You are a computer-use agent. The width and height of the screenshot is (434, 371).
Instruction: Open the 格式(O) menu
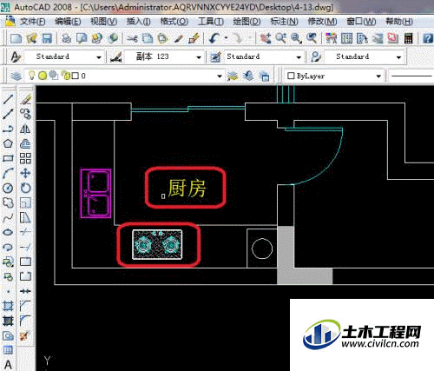[x=174, y=22]
